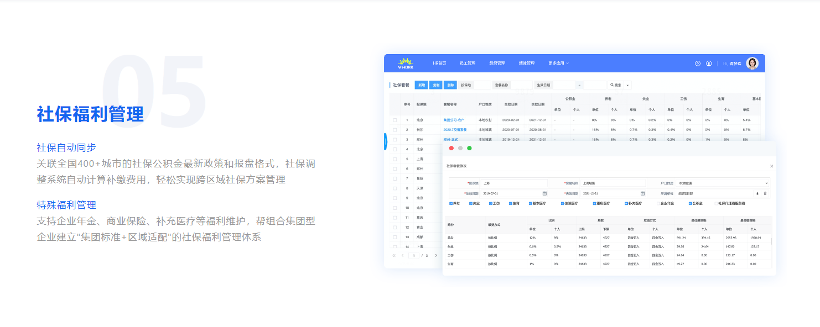Click the 社保自动同步 heading

(66, 147)
